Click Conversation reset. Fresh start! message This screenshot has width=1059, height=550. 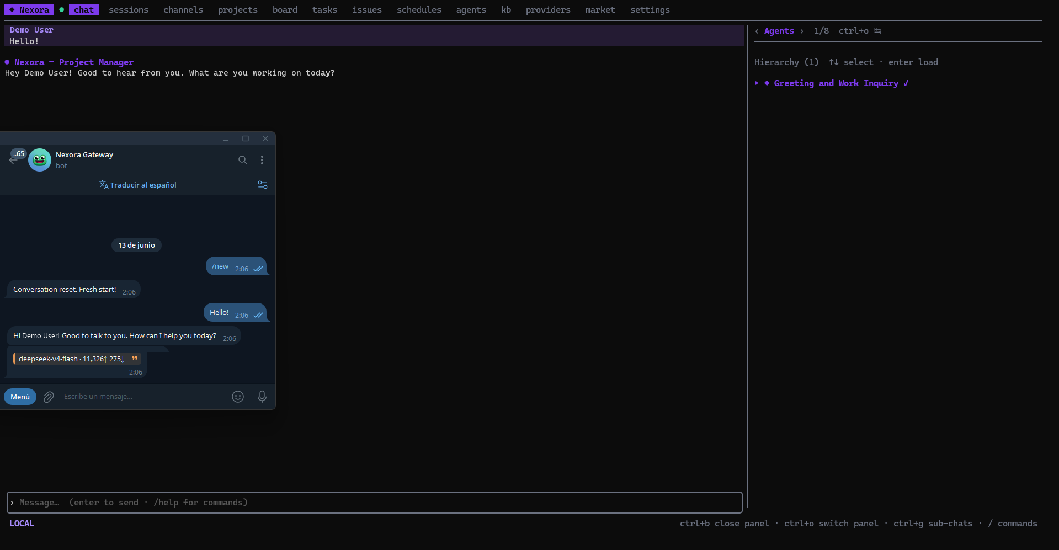coord(74,290)
